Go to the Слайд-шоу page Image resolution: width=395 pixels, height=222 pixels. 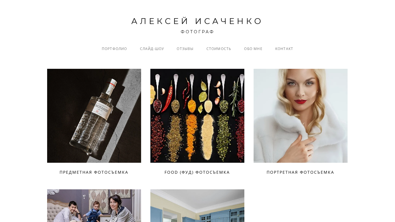152,49
